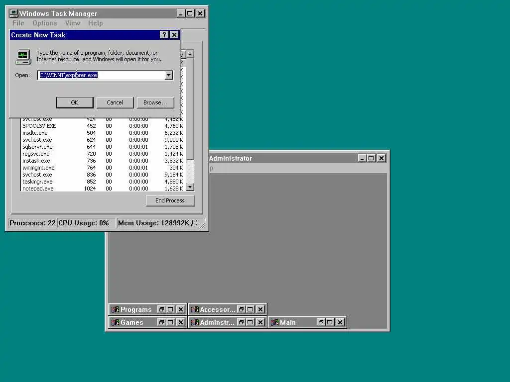Screen dimensions: 510x382
Task: Minimize the Administrator Program Manager window
Action: click(x=362, y=158)
